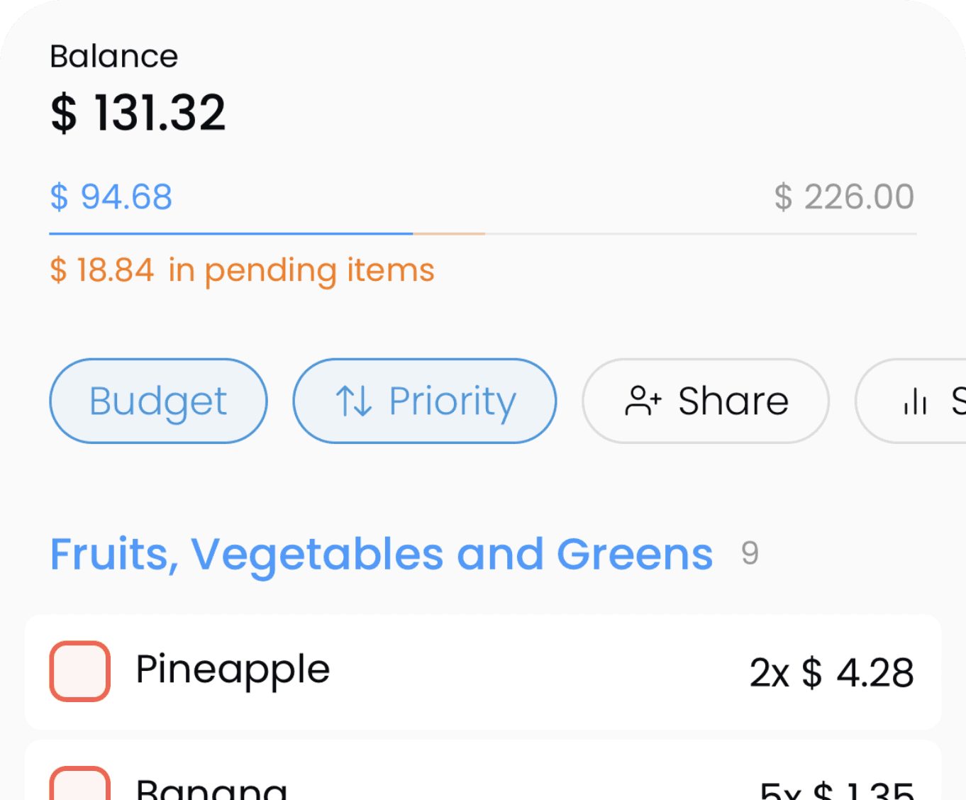Viewport: 966px width, 800px height.
Task: Open the Pineapple item name
Action: point(233,670)
